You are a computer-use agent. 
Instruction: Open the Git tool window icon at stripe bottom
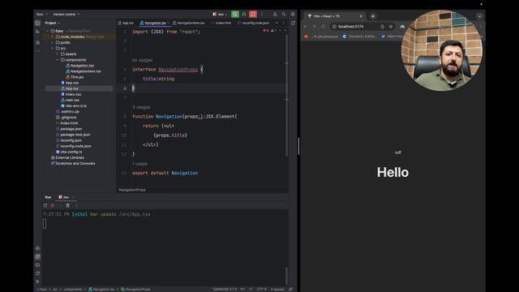tap(38, 281)
